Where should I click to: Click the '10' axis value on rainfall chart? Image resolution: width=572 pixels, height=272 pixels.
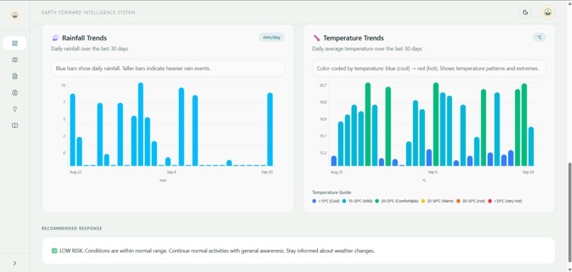[63, 85]
